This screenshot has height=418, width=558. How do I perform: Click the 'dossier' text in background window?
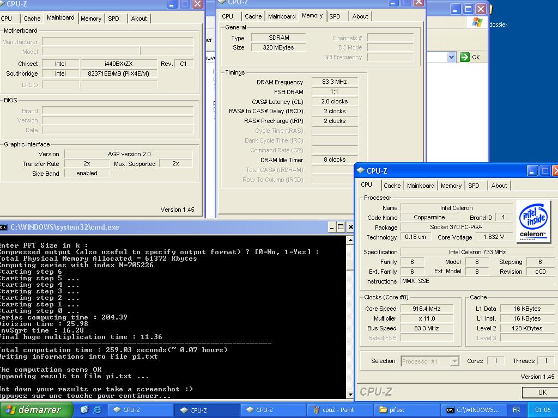(499, 24)
